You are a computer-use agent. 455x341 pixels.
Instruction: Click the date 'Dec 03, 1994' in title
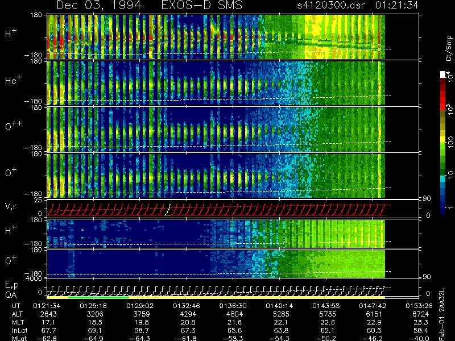tap(99, 6)
